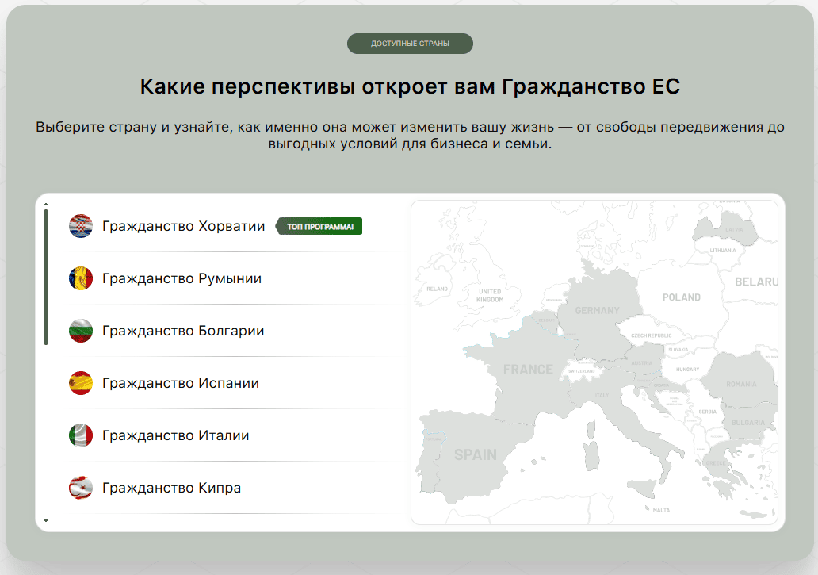Click CZECH REPUBLIC label on the map
Viewport: 818px width, 575px height.
pyautogui.click(x=652, y=335)
